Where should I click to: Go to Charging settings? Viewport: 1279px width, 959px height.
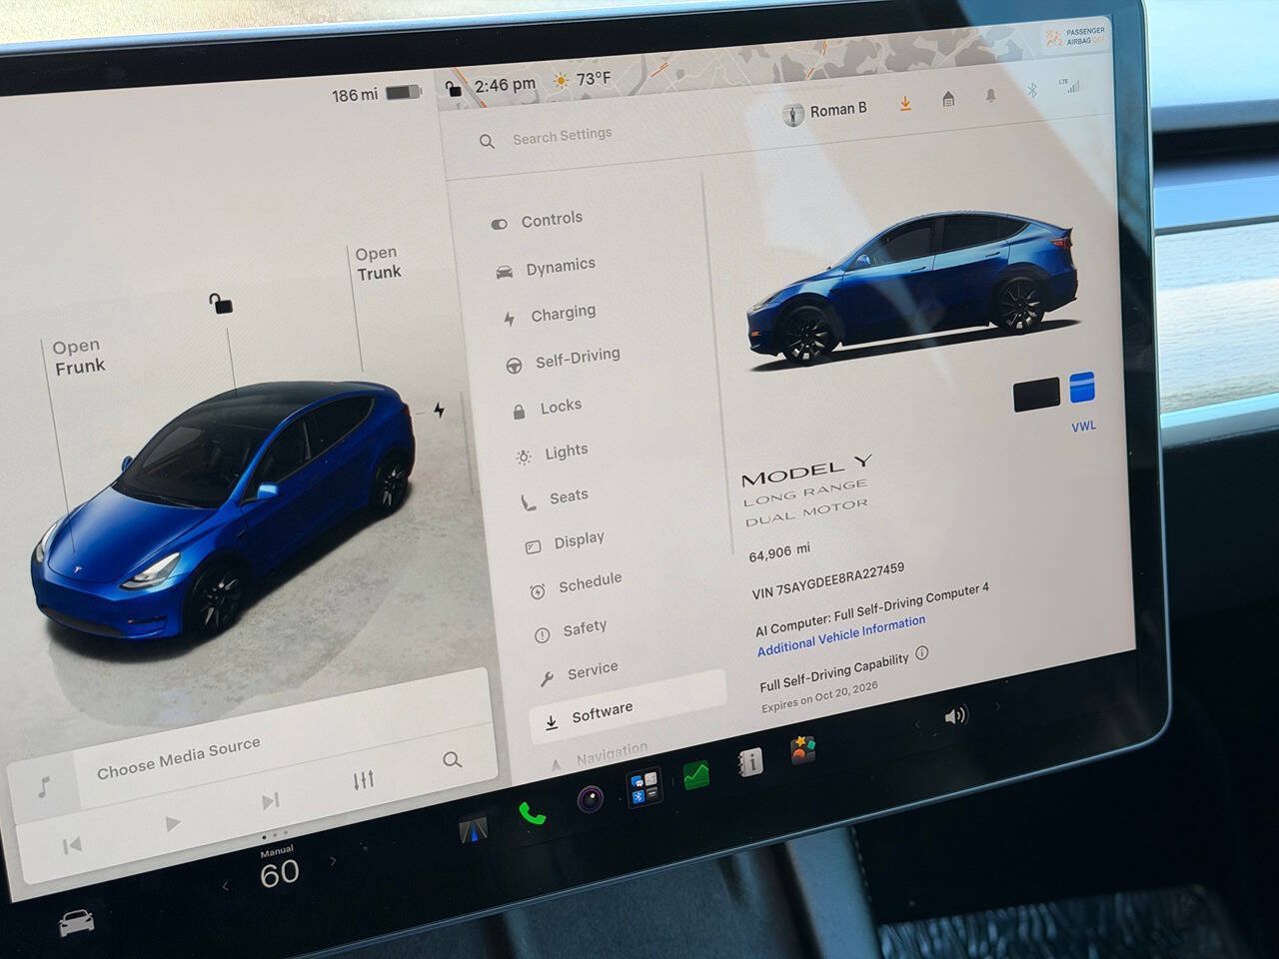click(550, 315)
